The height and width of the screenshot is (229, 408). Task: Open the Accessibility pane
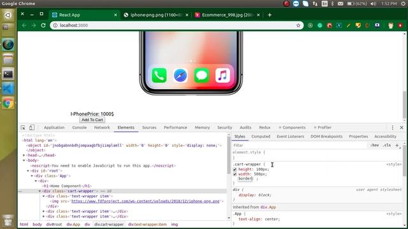(x=385, y=137)
